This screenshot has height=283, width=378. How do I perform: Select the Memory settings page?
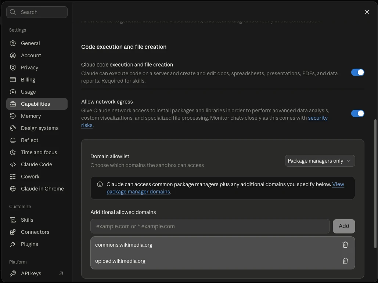click(37, 116)
